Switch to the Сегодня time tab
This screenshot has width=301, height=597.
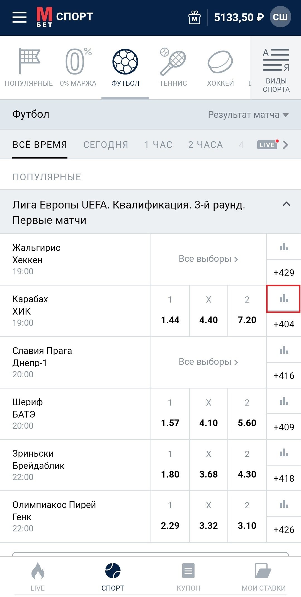[x=106, y=145]
